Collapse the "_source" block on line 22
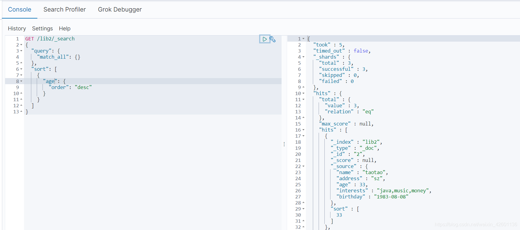The width and height of the screenshot is (520, 230). click(303, 166)
